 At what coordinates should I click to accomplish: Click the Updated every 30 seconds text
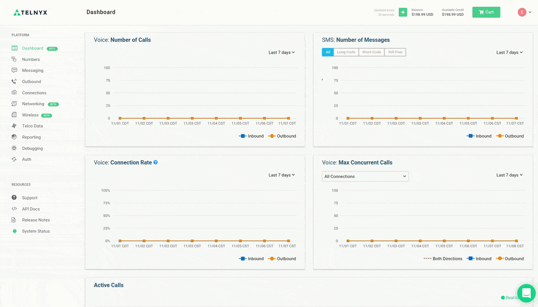point(384,12)
